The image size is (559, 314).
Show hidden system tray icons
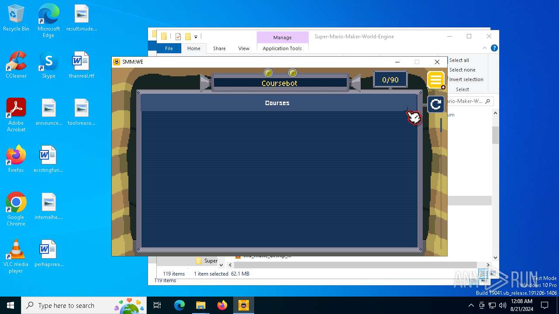[x=471, y=305]
